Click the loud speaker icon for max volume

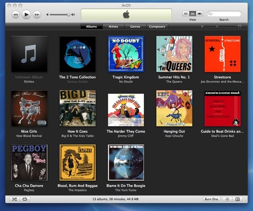click(x=73, y=14)
